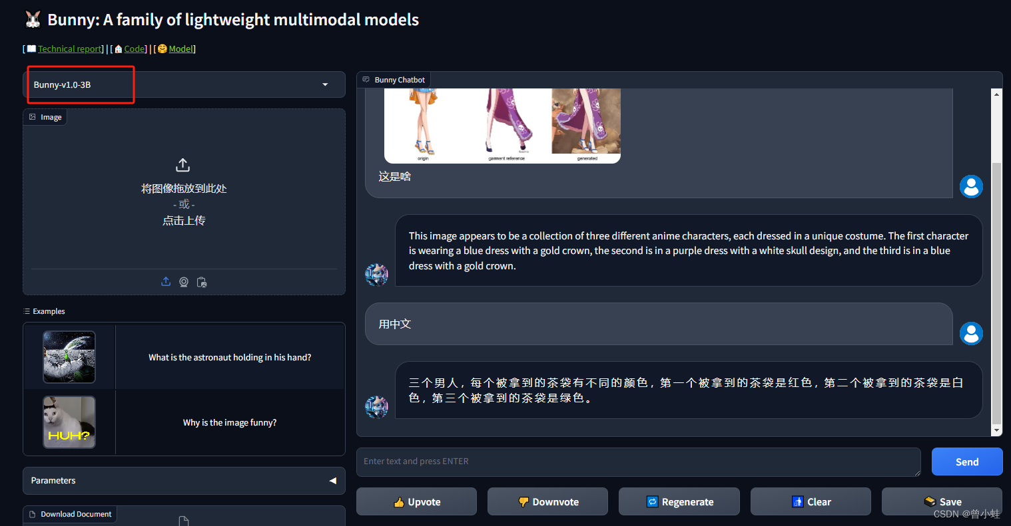Click the upload file source icon
Viewport: 1011px width, 526px height.
point(166,282)
